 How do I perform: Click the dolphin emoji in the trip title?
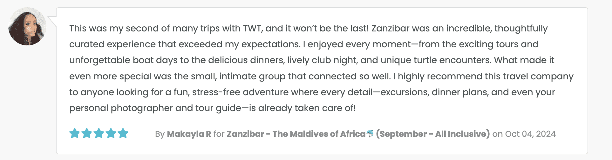(370, 134)
